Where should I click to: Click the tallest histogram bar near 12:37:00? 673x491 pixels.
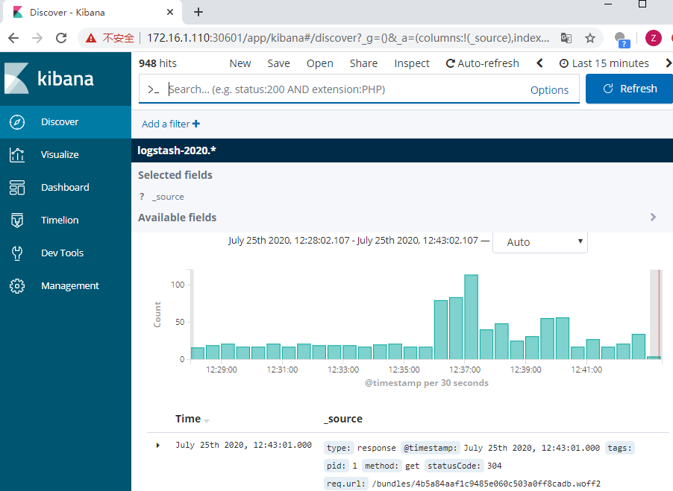click(x=472, y=317)
